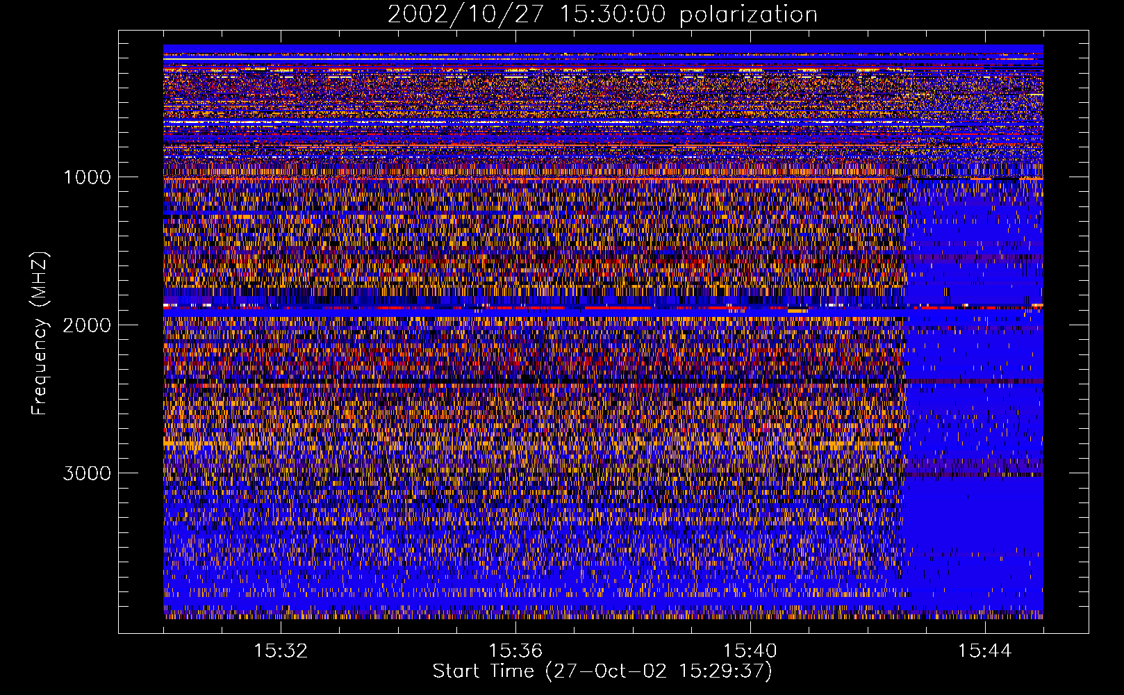Image resolution: width=1124 pixels, height=695 pixels.
Task: Click the 'Start Time (27-Oct-02 15:29:37)' x-axis label
Action: coord(602,671)
